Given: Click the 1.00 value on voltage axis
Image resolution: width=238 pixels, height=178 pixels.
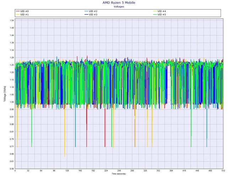Looking at the screenshot, I should coord(12,102).
